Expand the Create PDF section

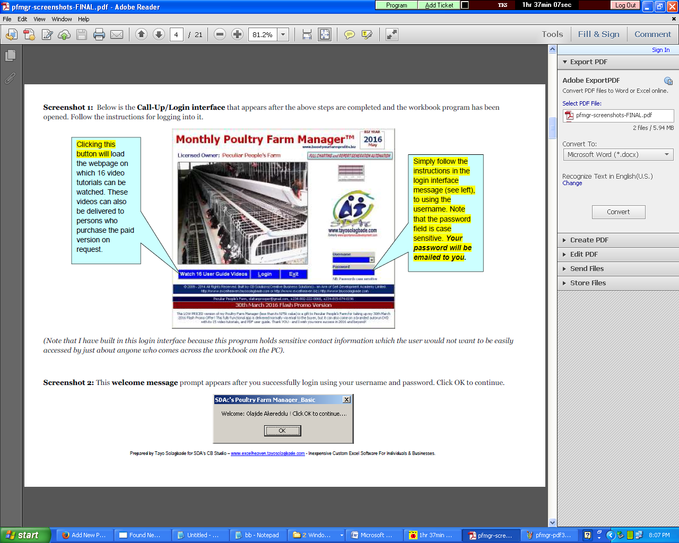pyautogui.click(x=618, y=240)
